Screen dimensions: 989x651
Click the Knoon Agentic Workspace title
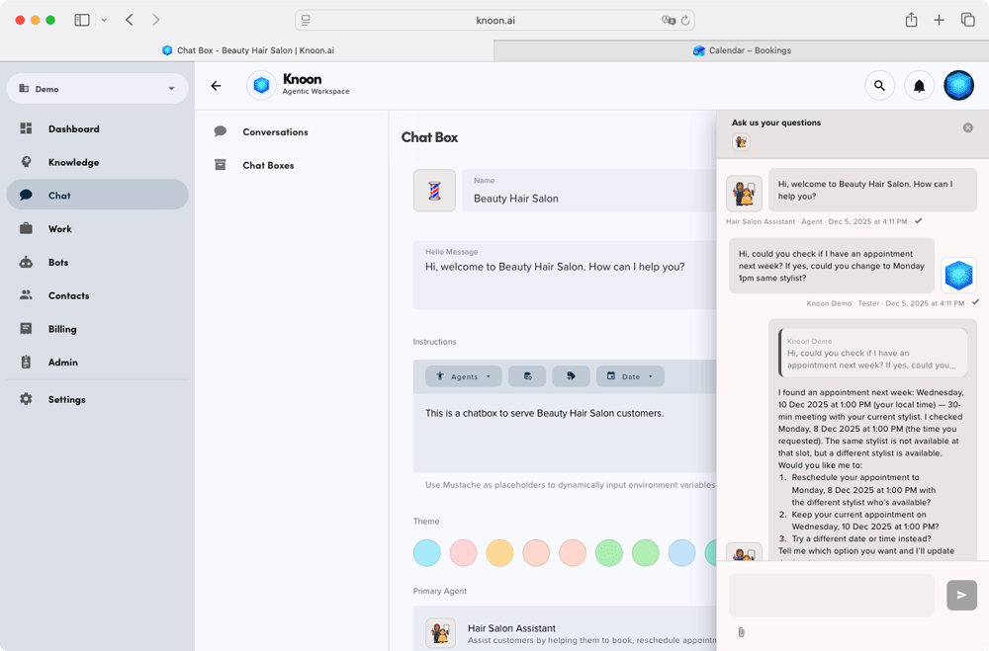[315, 84]
